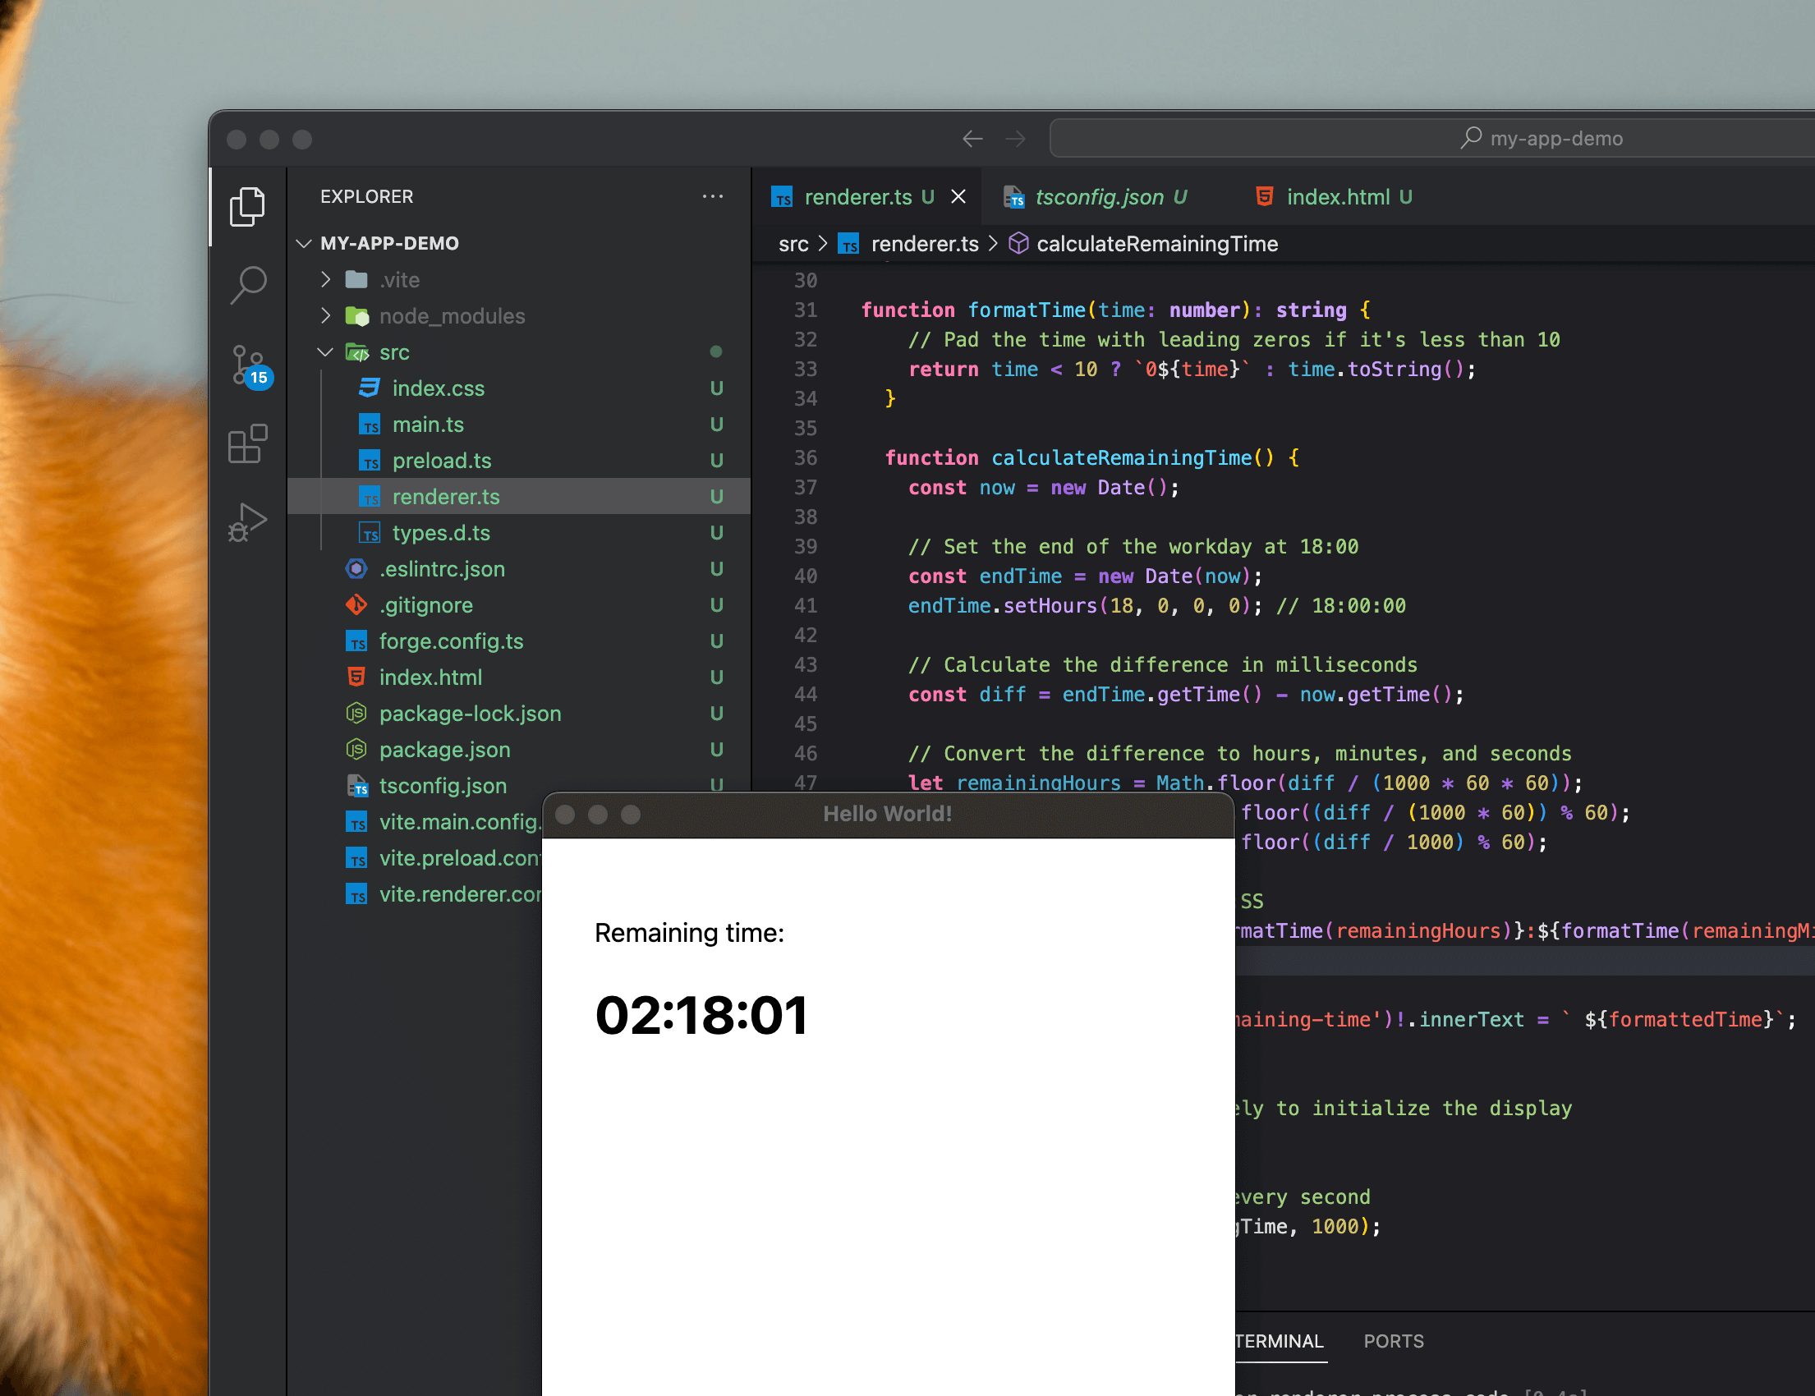Image resolution: width=1815 pixels, height=1396 pixels.
Task: Click the navigate forward arrow
Action: pyautogui.click(x=1016, y=139)
